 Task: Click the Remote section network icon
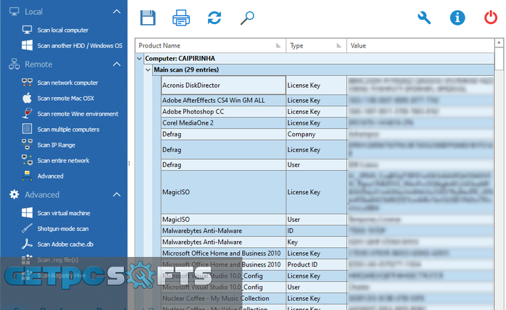click(x=14, y=64)
